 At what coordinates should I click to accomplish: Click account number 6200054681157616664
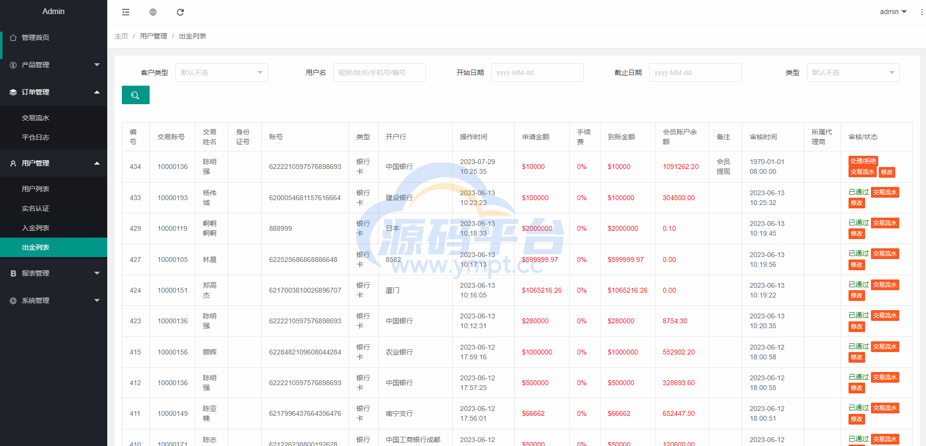click(305, 198)
